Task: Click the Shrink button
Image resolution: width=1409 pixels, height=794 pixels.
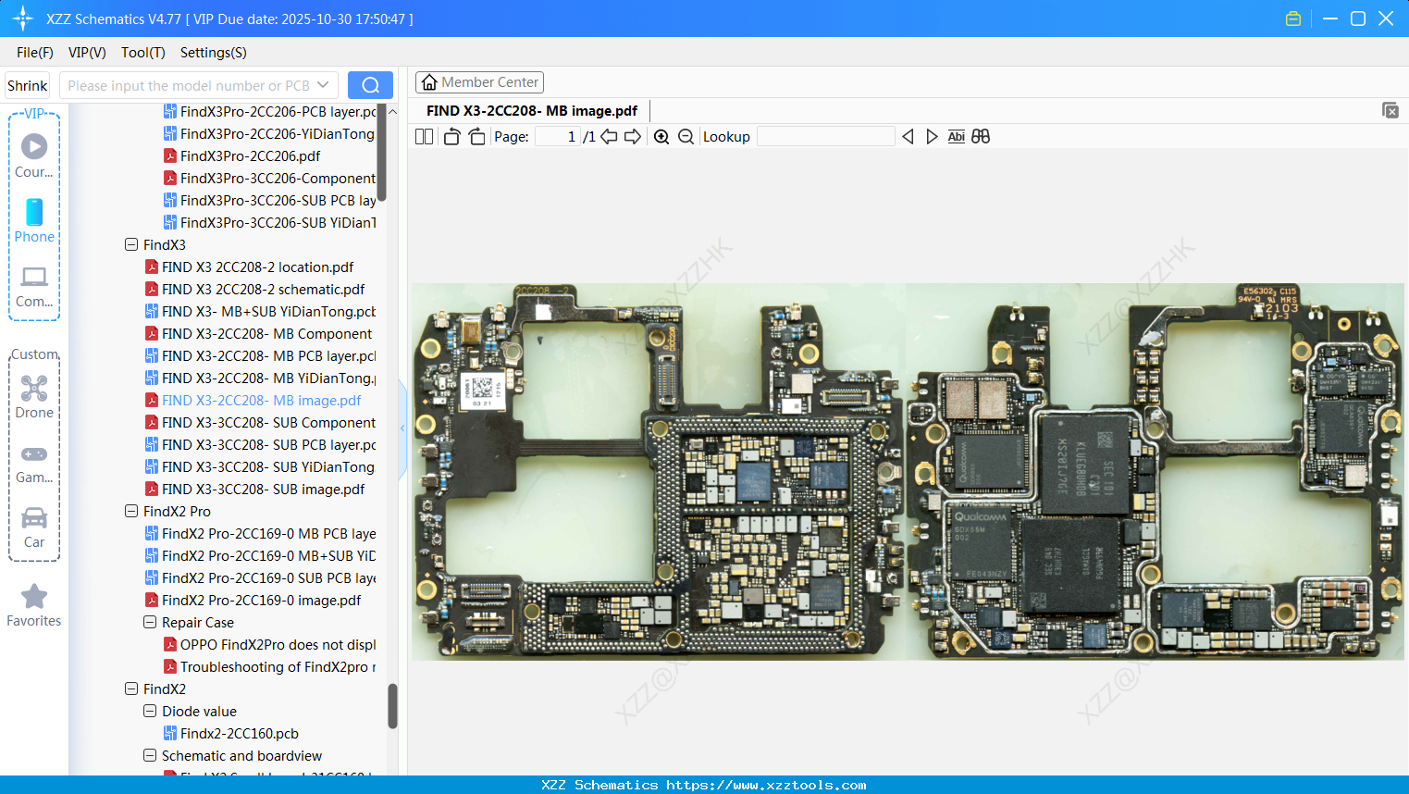Action: coord(27,85)
